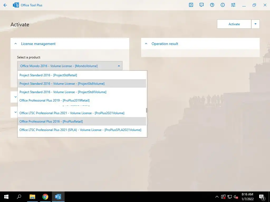270x202 pixels.
Task: Open the Activate button's dropdown arrow
Action: [255, 24]
